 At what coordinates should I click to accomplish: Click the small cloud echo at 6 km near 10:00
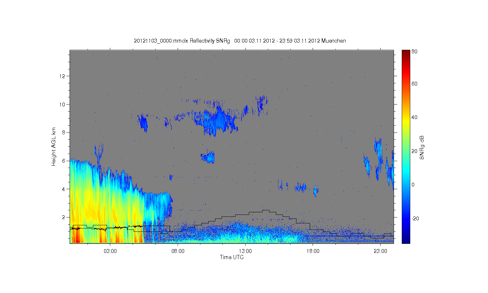208,157
